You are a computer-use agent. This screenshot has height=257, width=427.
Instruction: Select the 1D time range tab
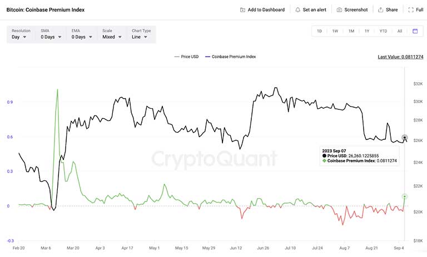coord(319,31)
